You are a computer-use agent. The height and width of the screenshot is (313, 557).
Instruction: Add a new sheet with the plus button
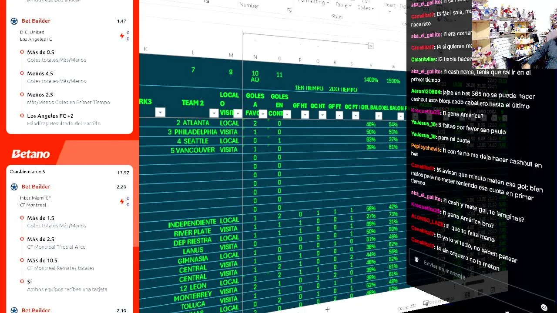pos(328,310)
